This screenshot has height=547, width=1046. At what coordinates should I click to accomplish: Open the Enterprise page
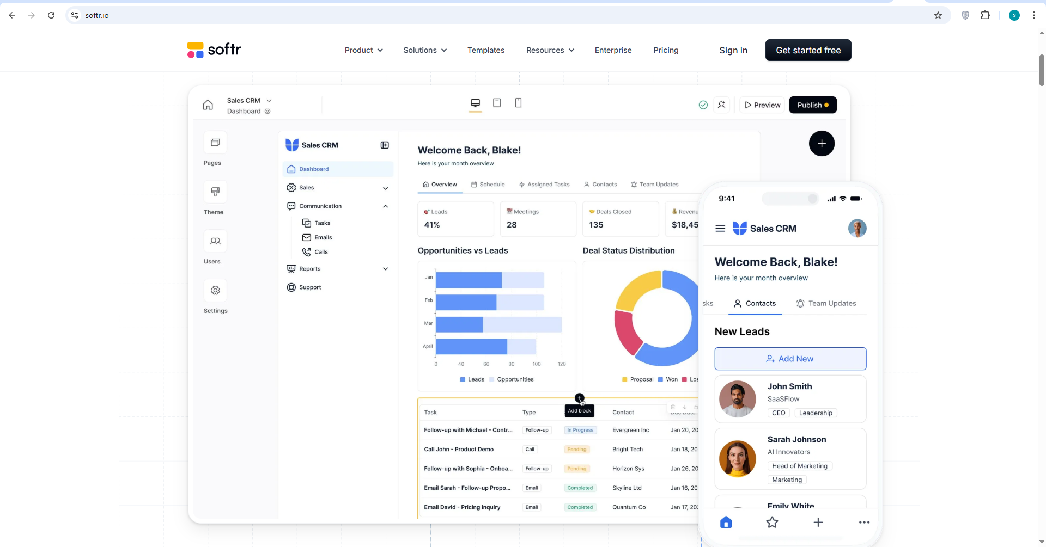tap(613, 50)
